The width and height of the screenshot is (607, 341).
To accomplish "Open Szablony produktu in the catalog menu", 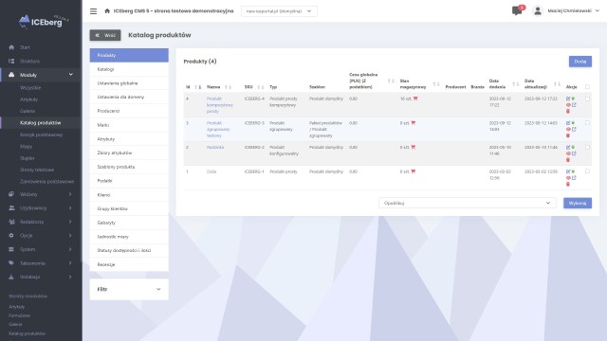I will [x=129, y=167].
